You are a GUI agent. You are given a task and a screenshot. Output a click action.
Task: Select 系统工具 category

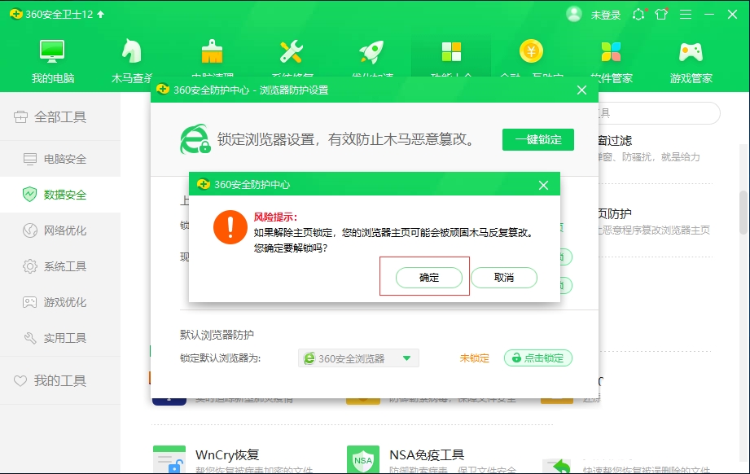click(x=60, y=266)
